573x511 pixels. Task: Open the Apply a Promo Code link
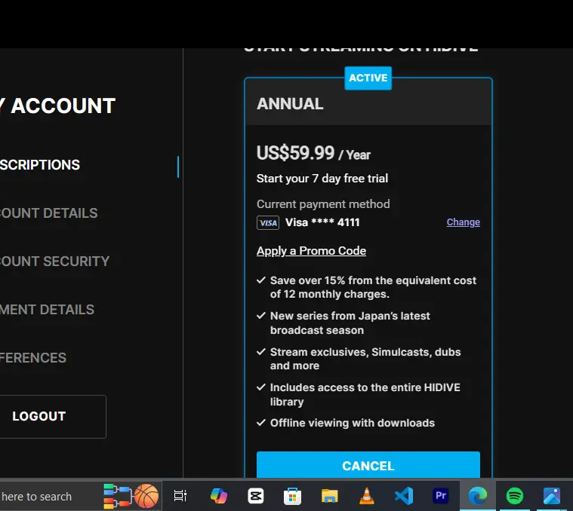311,251
